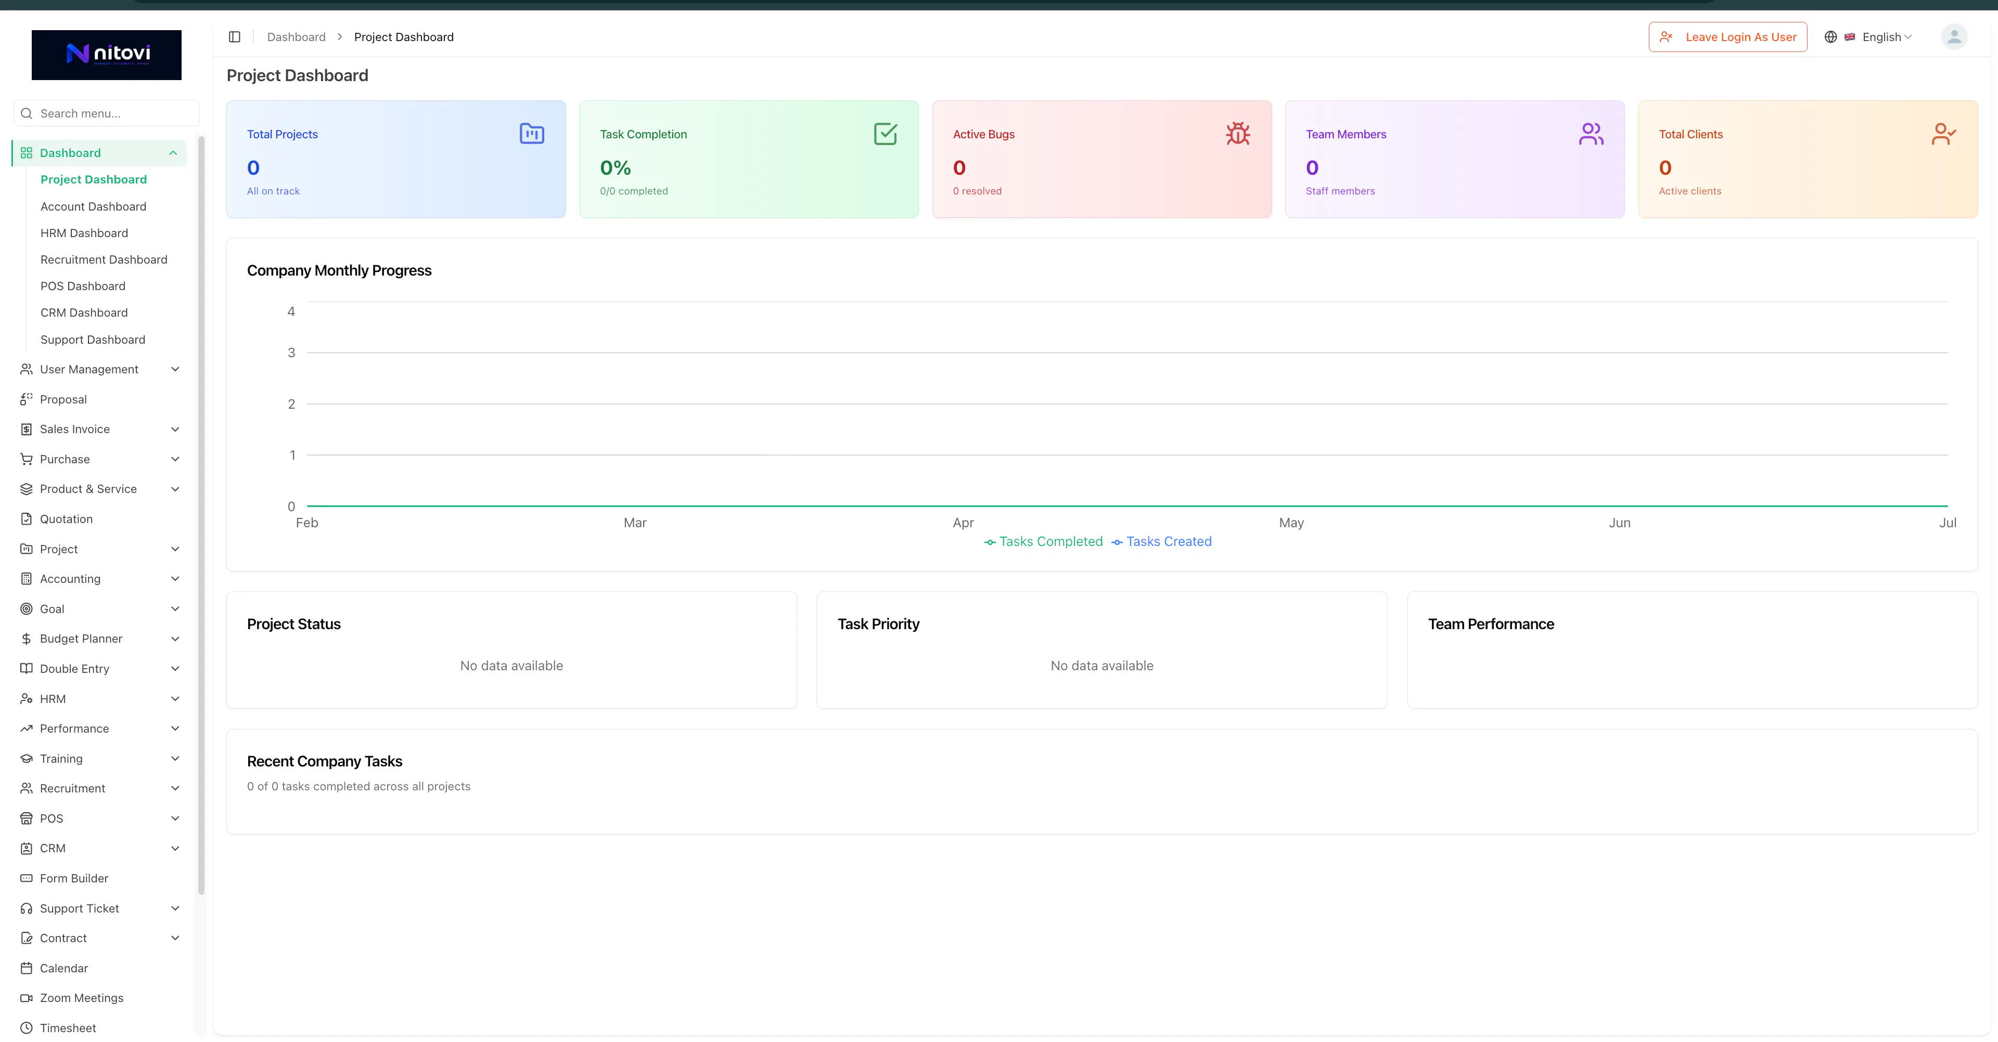
Task: Expand the Budget Planner chevron
Action: pyautogui.click(x=175, y=639)
